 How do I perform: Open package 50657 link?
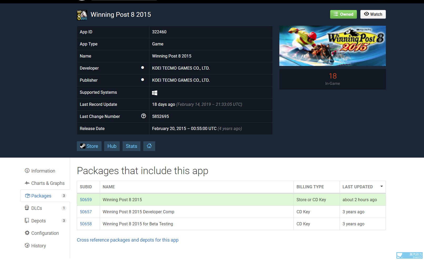click(x=86, y=212)
